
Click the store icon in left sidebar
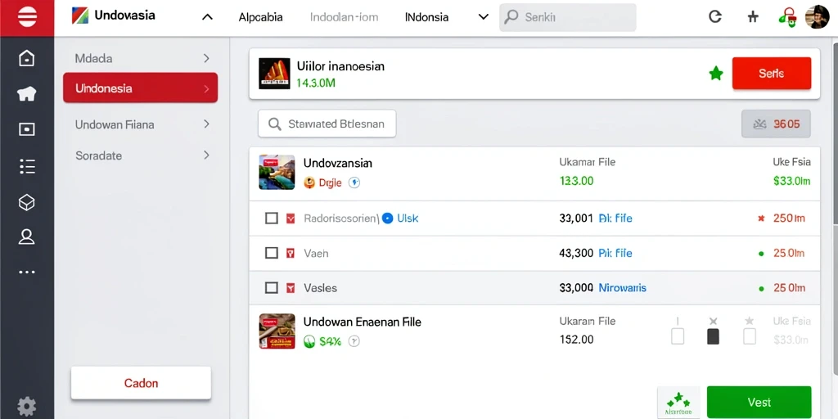pos(27,94)
